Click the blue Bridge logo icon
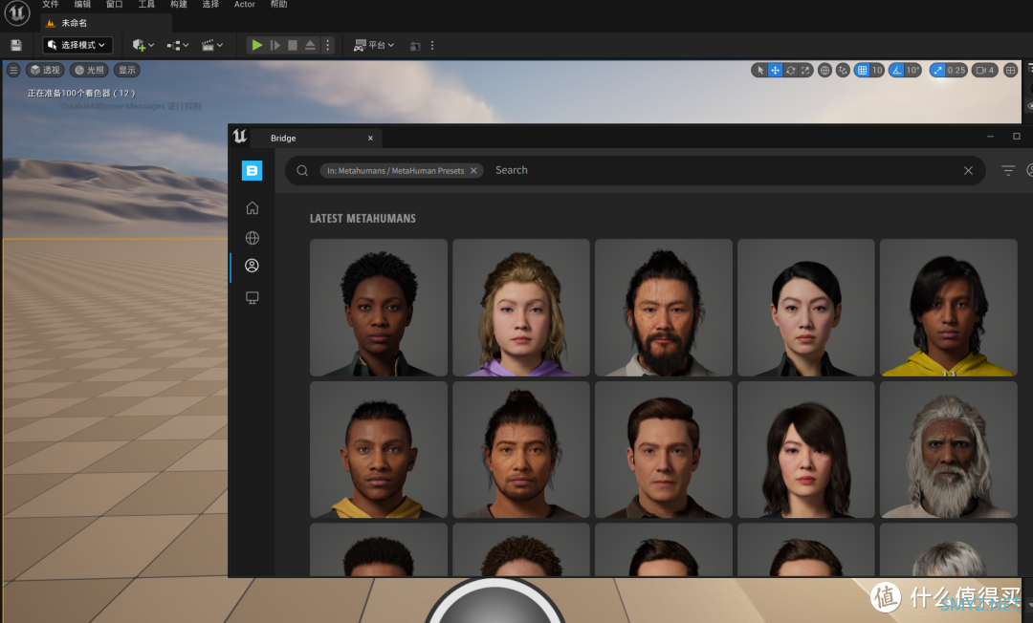Image resolution: width=1033 pixels, height=623 pixels. [x=252, y=170]
